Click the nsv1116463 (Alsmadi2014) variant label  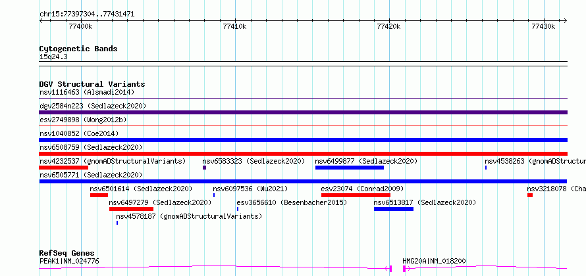pos(87,92)
